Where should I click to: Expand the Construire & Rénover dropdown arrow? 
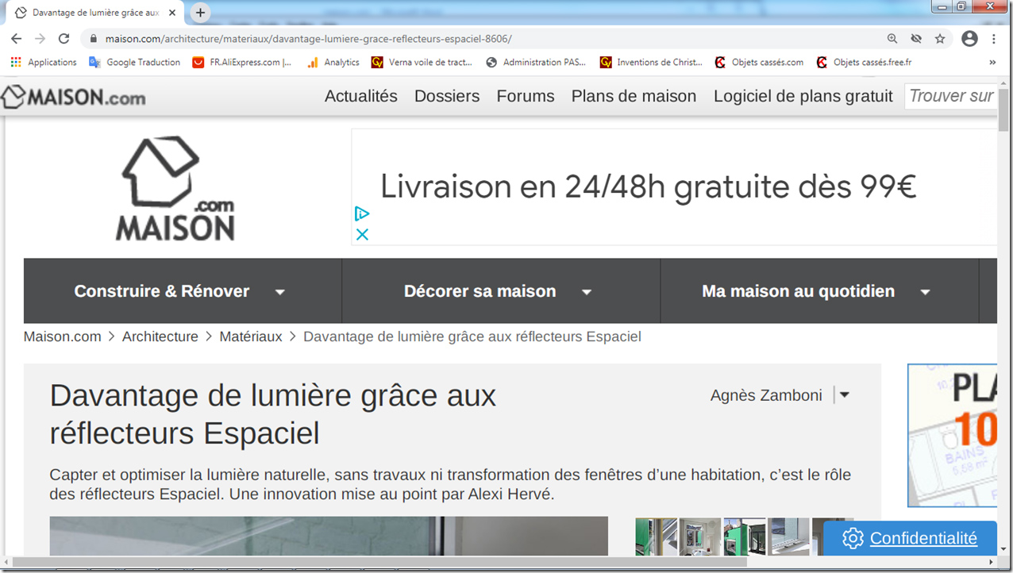(279, 292)
